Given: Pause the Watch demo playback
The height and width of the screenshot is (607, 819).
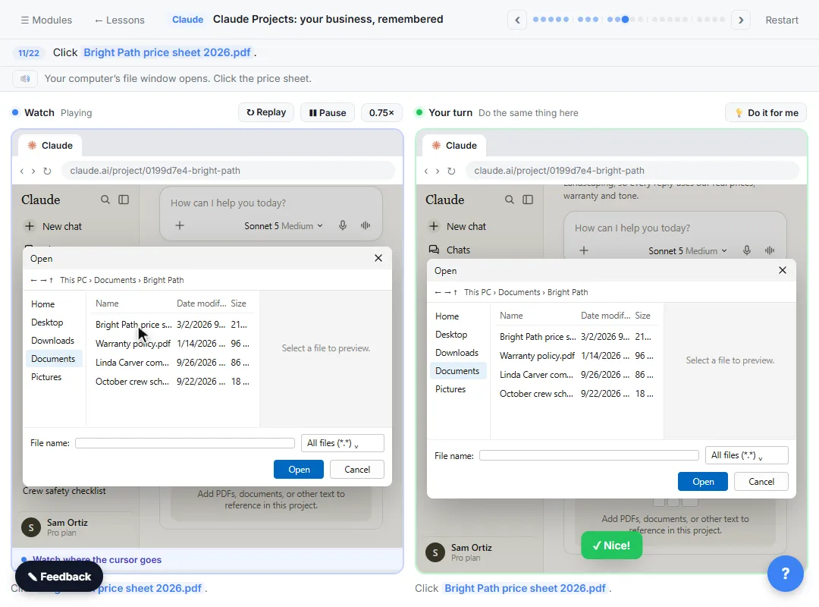Looking at the screenshot, I should [328, 112].
